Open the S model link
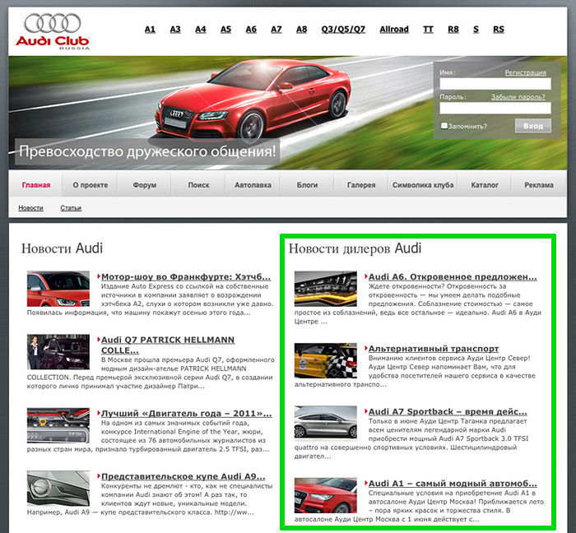Image resolution: width=576 pixels, height=533 pixels. (476, 30)
